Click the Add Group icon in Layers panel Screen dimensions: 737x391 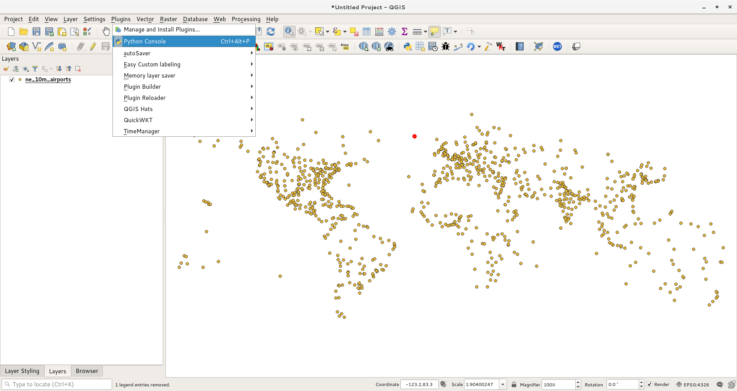pos(16,69)
